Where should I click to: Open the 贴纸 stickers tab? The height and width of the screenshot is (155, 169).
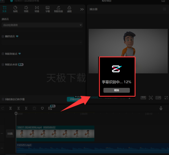click(15, 9)
